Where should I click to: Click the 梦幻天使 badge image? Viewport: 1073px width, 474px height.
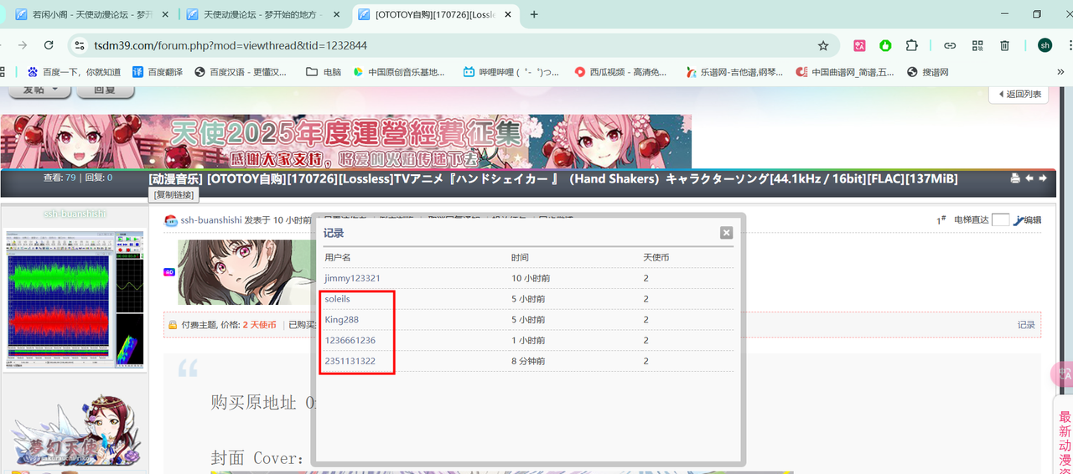tap(75, 430)
